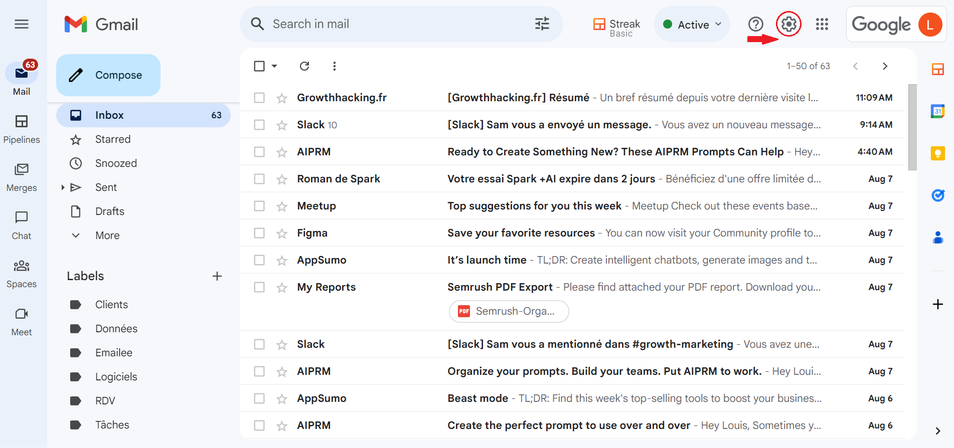Go to the next page of emails
The height and width of the screenshot is (448, 954).
click(885, 66)
